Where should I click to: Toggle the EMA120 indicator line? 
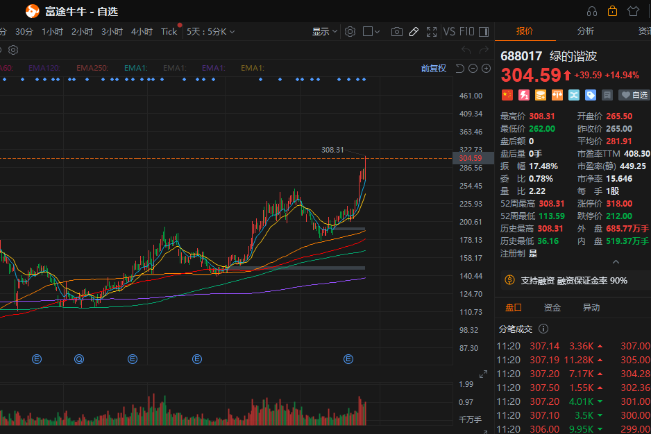point(44,68)
